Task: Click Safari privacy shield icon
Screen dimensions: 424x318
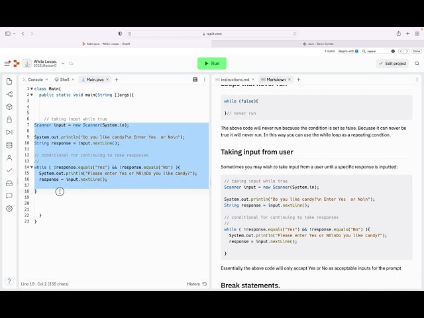Action: [120, 34]
